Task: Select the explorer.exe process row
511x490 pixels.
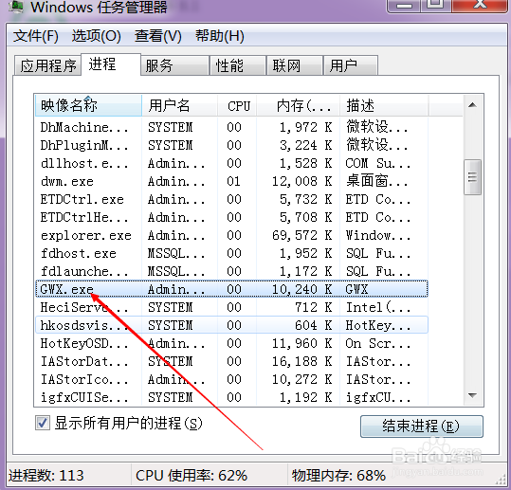Action: (231, 235)
